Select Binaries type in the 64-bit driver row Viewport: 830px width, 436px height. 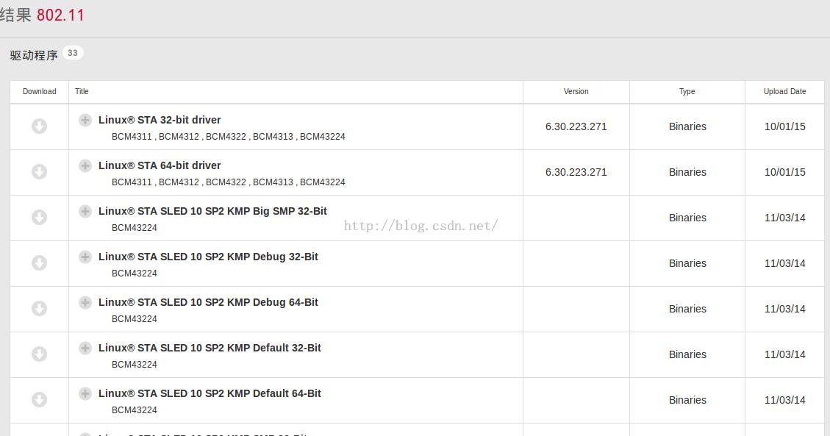(x=687, y=172)
